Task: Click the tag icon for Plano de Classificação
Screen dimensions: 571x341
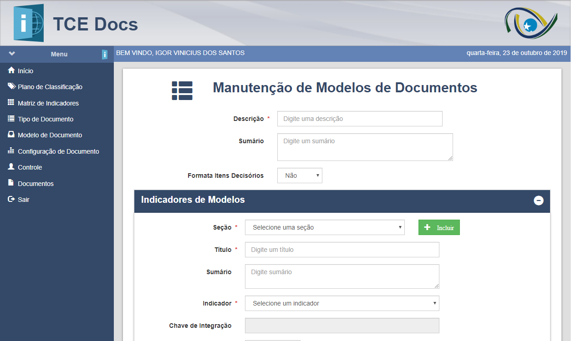Action: click(x=11, y=86)
